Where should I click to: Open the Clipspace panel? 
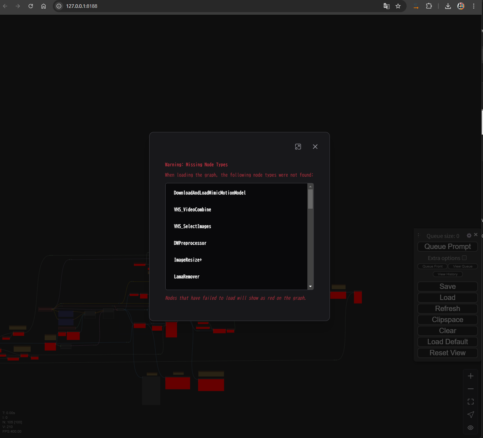click(x=447, y=320)
